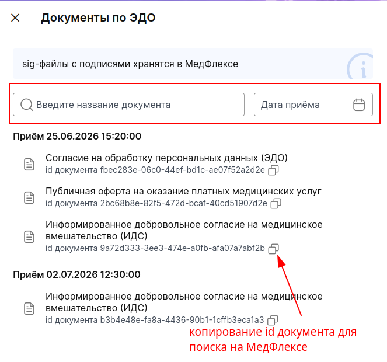Open the calendar icon in Дата приёма

click(359, 105)
